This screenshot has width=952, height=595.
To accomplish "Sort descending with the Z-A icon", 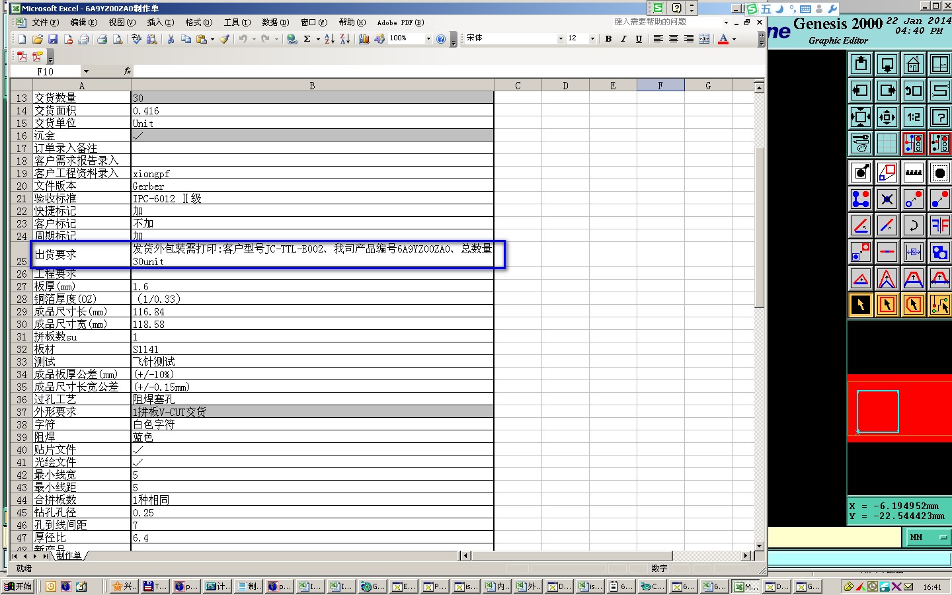I will pos(344,39).
